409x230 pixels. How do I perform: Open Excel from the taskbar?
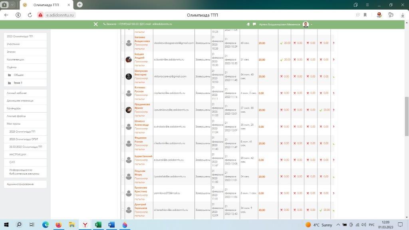[98, 224]
